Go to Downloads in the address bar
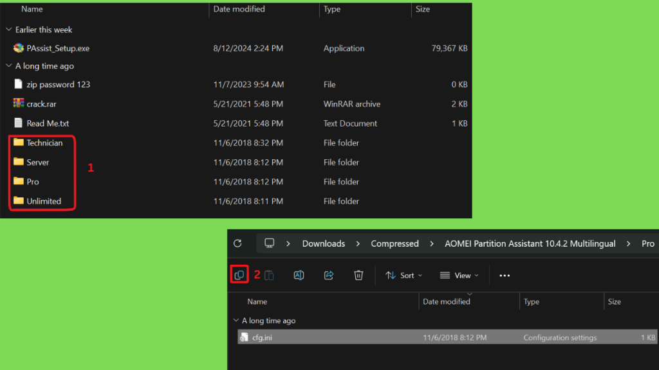Screen dimensions: 659x370 click(x=324, y=243)
